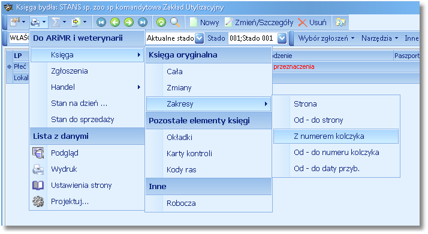Click the Nowy button
Viewport: 428px width, 234px height.
(x=204, y=22)
